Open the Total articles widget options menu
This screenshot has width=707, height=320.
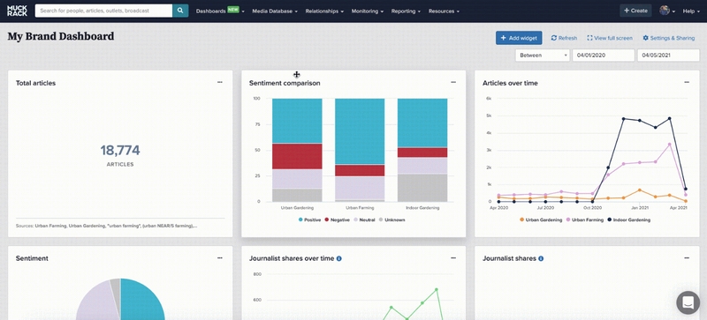click(219, 82)
